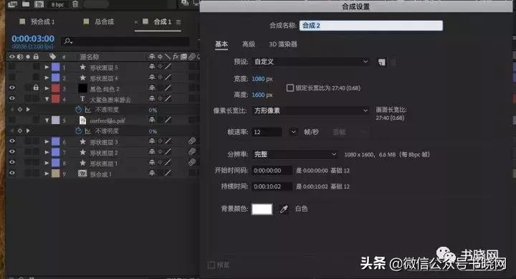Viewport: 516px width, 279px height.
Task: Click tan label color of layer 9
Action: [56, 174]
